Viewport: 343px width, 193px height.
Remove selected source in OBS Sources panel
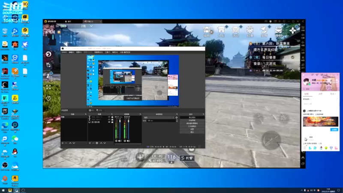(93, 143)
